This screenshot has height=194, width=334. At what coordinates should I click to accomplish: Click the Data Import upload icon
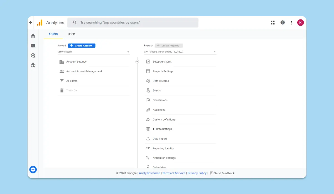click(x=148, y=139)
